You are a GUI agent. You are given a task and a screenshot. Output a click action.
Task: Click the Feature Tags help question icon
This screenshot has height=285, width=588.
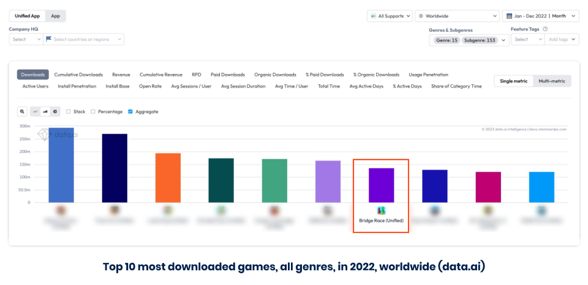click(545, 29)
